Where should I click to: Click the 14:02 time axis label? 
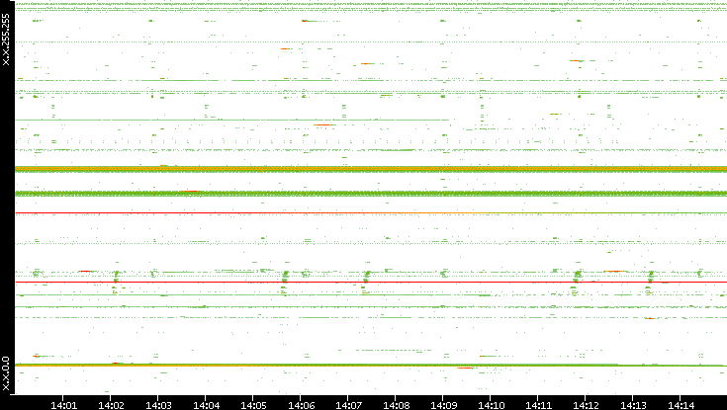click(111, 406)
